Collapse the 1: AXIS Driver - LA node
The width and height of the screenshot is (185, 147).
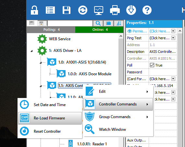31,51
